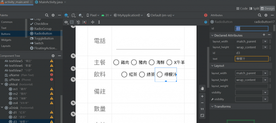Select the Layouts palette category

coord(6,46)
